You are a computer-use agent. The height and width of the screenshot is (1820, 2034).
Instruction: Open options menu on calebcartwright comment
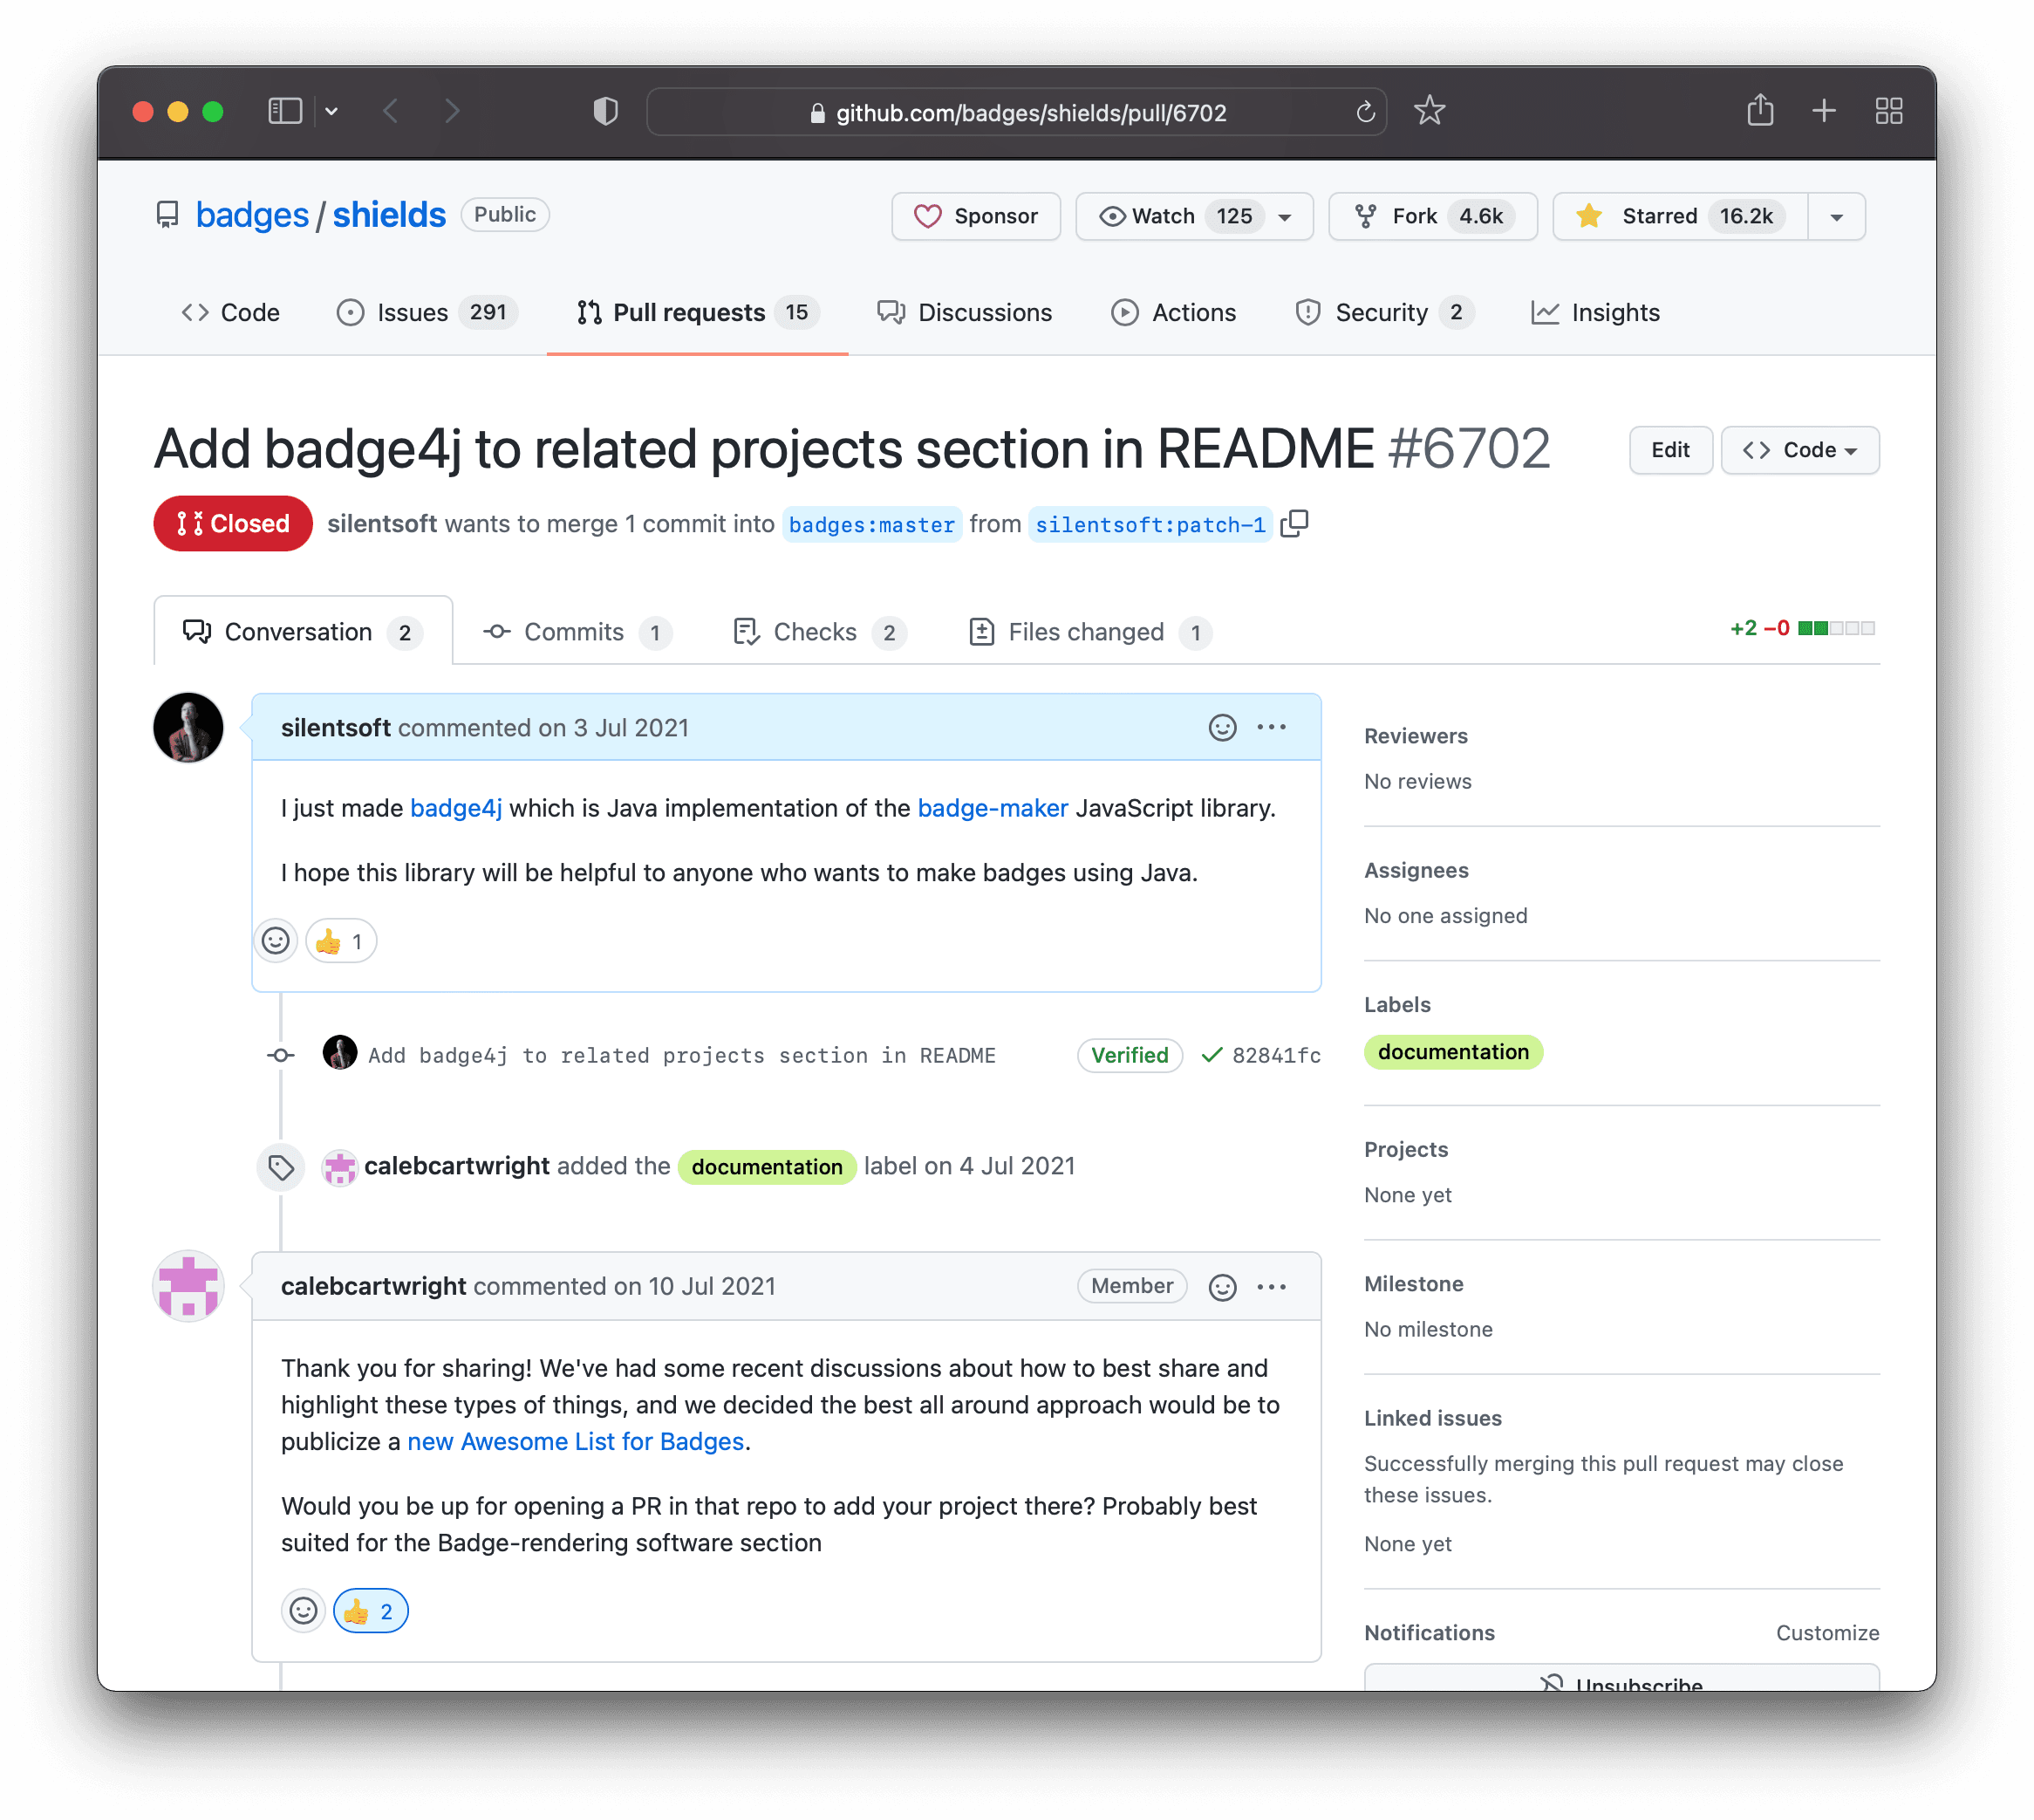(1272, 1286)
